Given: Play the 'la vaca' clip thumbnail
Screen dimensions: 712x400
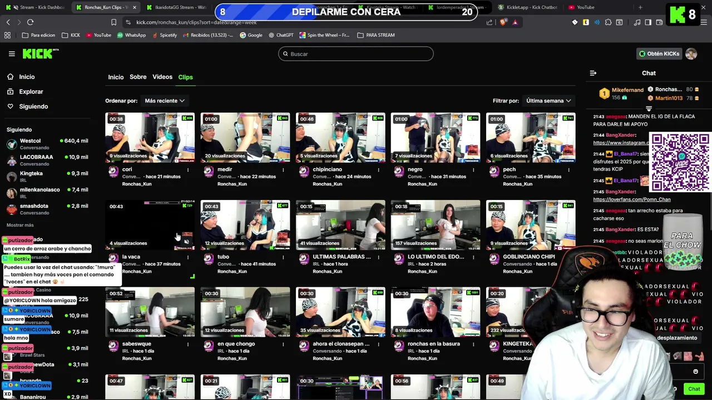Looking at the screenshot, I should click(150, 225).
